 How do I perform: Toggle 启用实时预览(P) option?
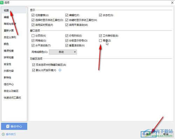pos(33,25)
